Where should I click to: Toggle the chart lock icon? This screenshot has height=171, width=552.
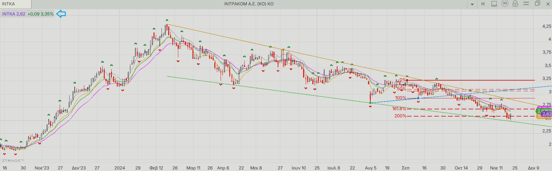[x=515, y=4]
